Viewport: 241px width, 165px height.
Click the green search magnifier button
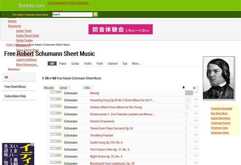[x=95, y=14]
